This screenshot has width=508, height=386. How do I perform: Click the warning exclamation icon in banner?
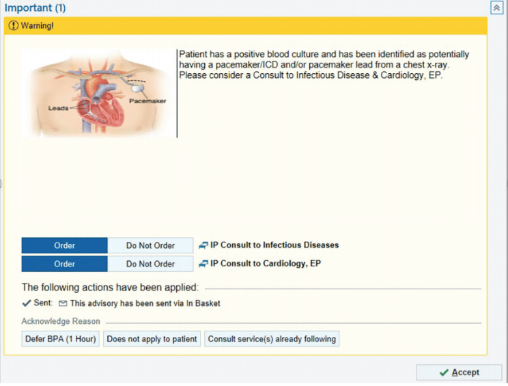[13, 26]
